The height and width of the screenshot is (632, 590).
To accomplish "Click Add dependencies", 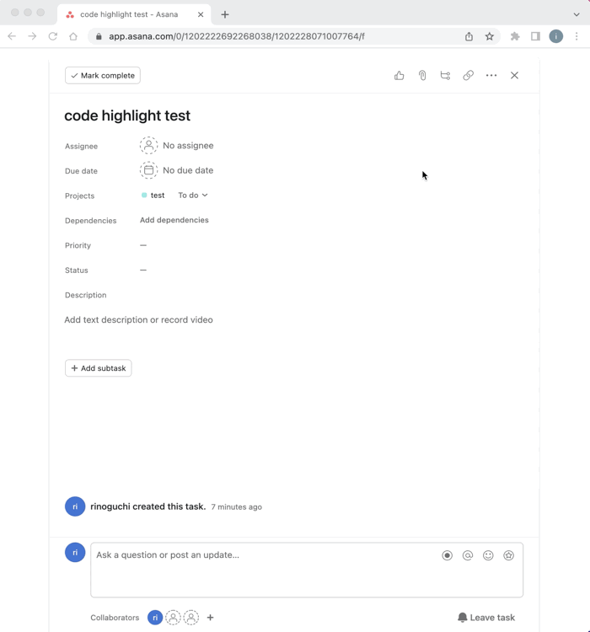I will 174,220.
